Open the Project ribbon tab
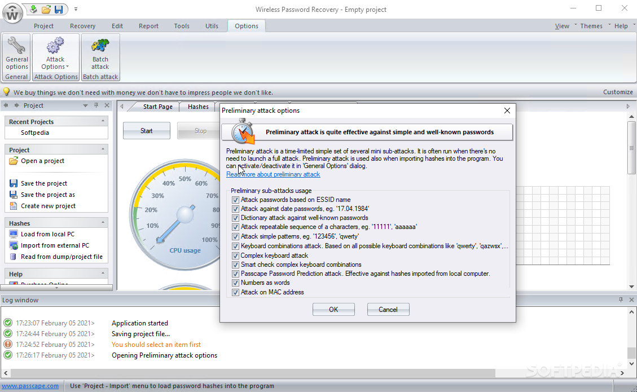Screen dimensions: 637x392 coord(43,26)
